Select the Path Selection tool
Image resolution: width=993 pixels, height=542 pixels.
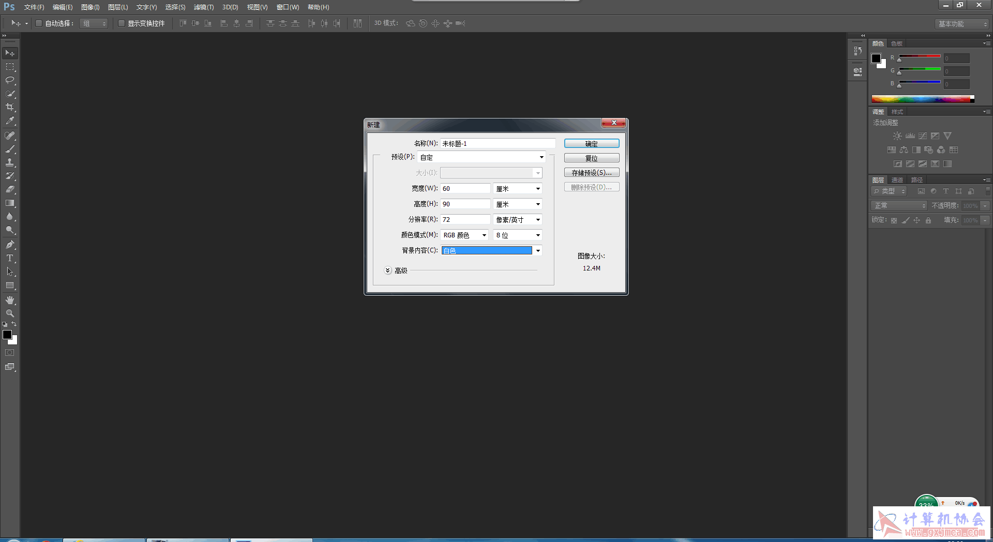click(x=10, y=272)
